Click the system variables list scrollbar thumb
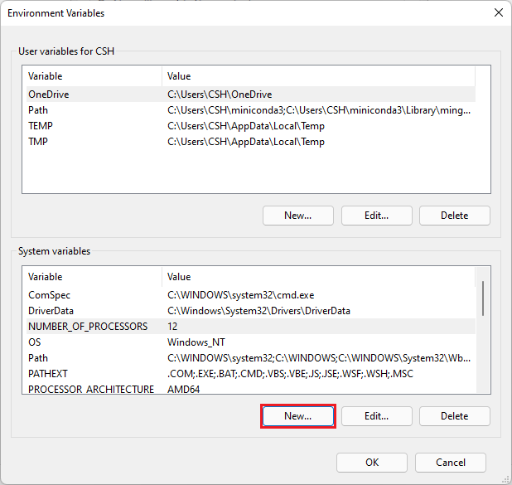This screenshot has width=512, height=485. pos(483,298)
